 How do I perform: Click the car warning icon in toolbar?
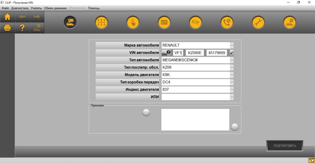point(37,27)
